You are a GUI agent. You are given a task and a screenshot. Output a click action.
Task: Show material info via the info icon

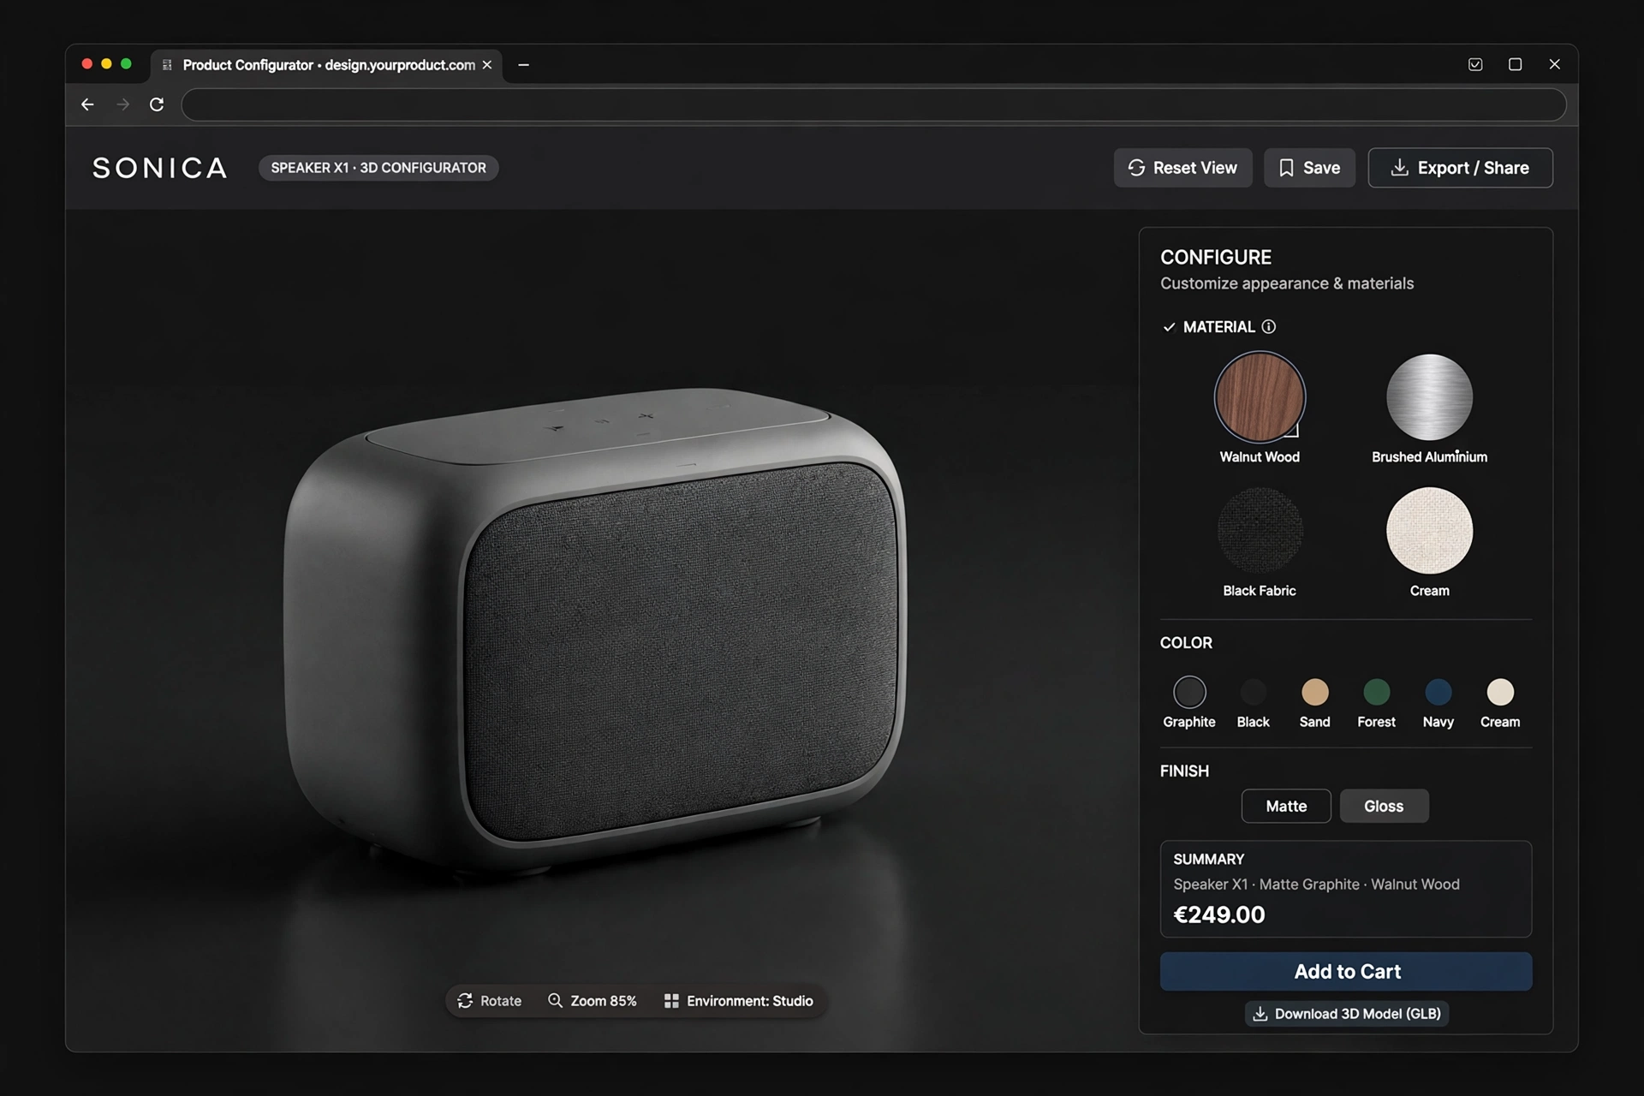pos(1269,326)
